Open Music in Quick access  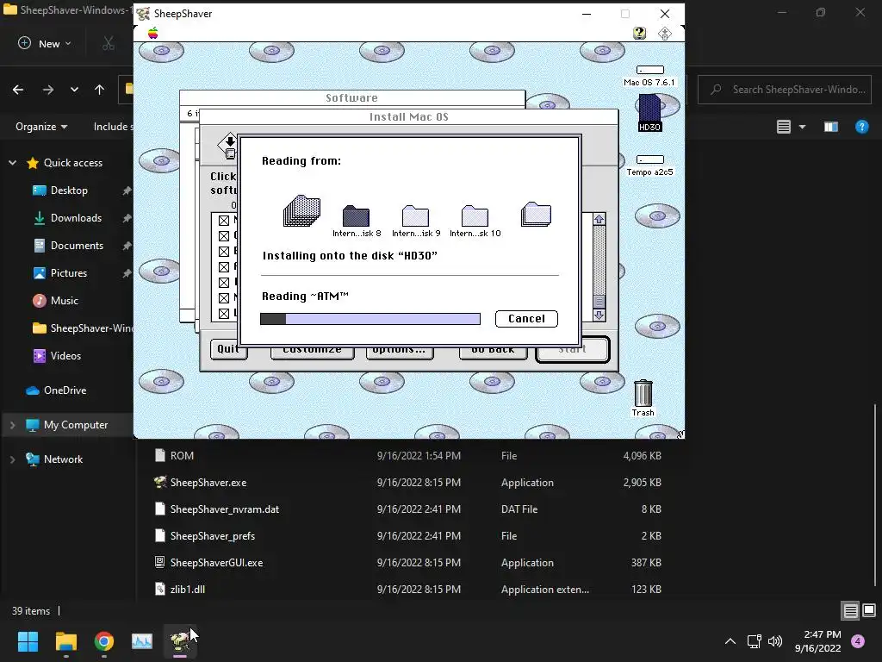click(64, 301)
